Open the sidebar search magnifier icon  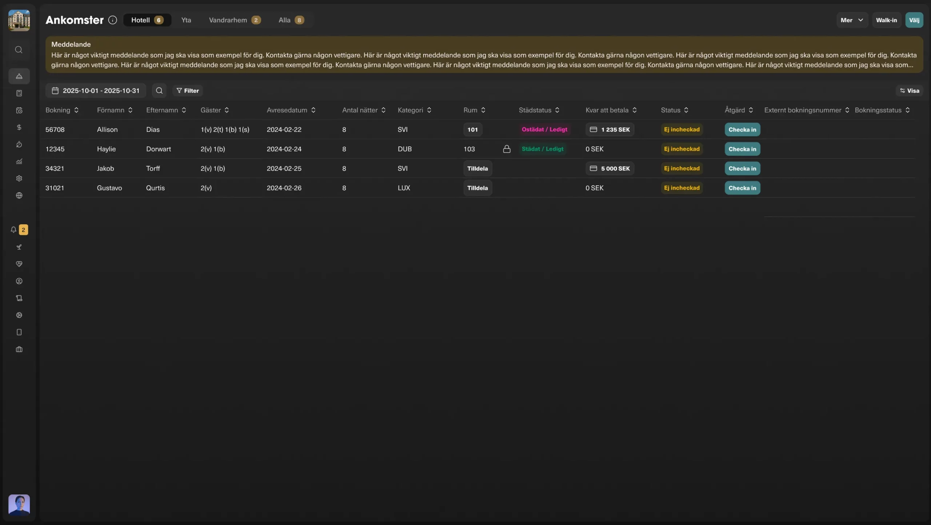pos(19,50)
